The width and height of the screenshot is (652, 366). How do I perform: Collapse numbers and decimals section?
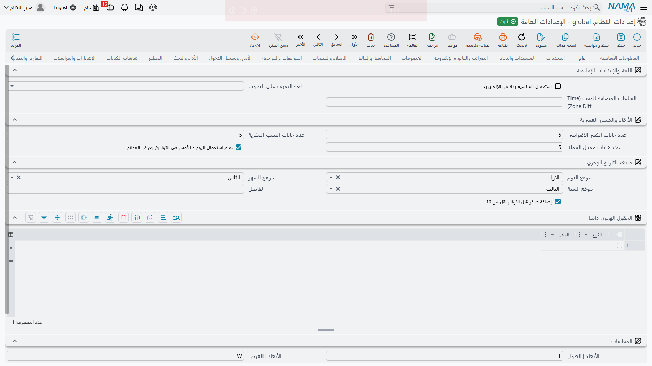click(15, 120)
